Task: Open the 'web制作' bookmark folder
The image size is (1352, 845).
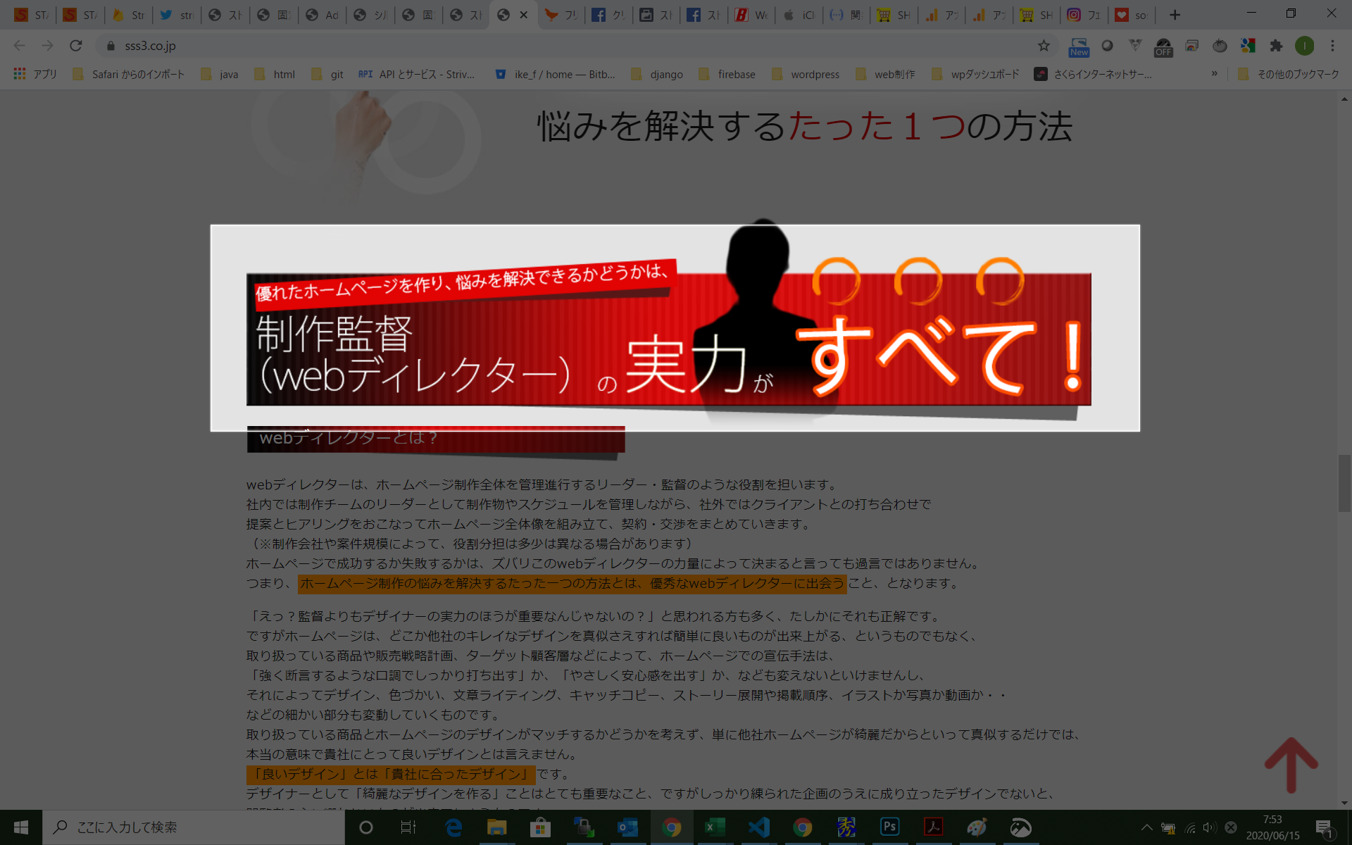Action: tap(885, 74)
